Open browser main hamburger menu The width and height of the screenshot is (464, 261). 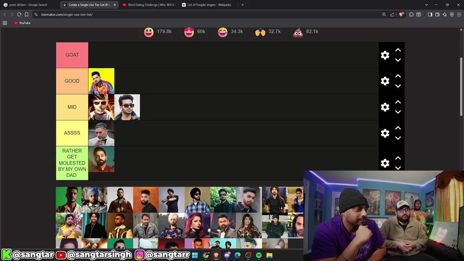pyautogui.click(x=459, y=14)
